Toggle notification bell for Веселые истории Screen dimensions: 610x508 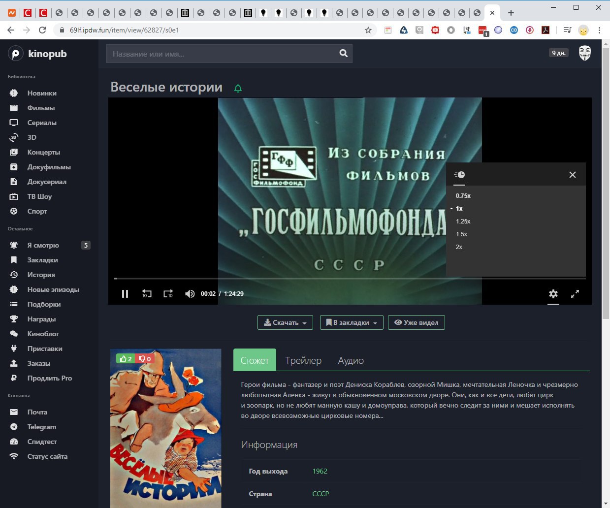click(238, 89)
